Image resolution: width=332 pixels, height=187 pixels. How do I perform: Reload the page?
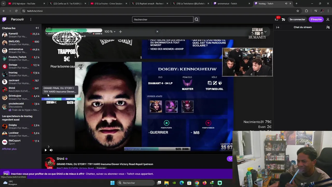pos(16,11)
